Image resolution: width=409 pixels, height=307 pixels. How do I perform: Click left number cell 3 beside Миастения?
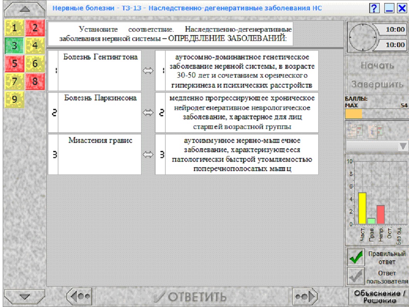(x=53, y=154)
